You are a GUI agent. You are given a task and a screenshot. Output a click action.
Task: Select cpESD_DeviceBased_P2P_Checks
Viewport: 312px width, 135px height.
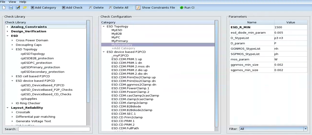pyautogui.click(x=47, y=90)
